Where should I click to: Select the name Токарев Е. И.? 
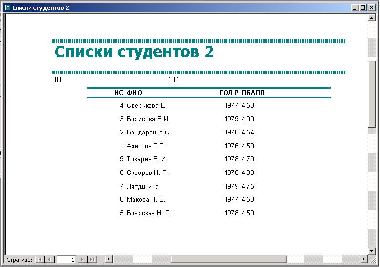(x=147, y=159)
